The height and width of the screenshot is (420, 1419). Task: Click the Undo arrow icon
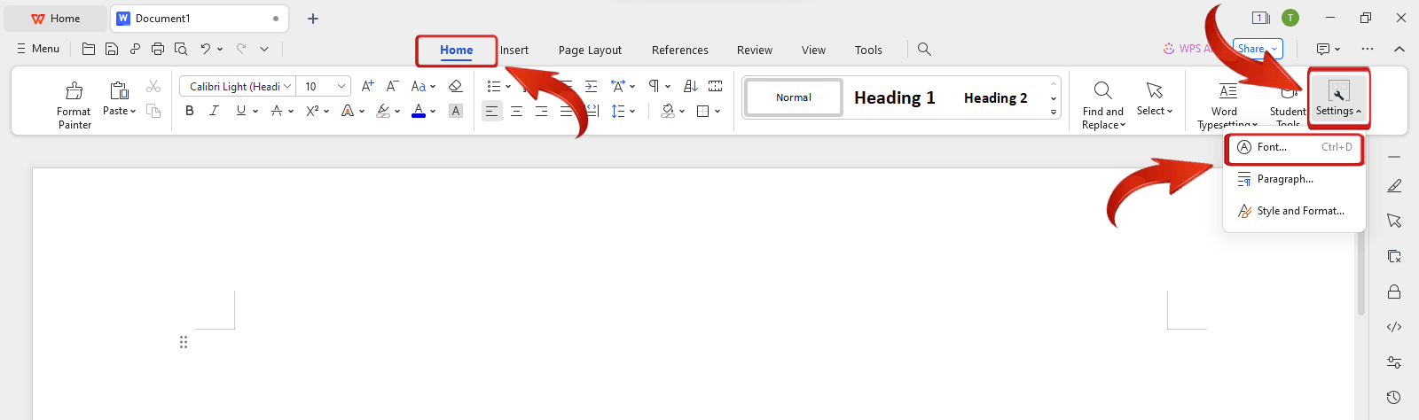coord(206,49)
